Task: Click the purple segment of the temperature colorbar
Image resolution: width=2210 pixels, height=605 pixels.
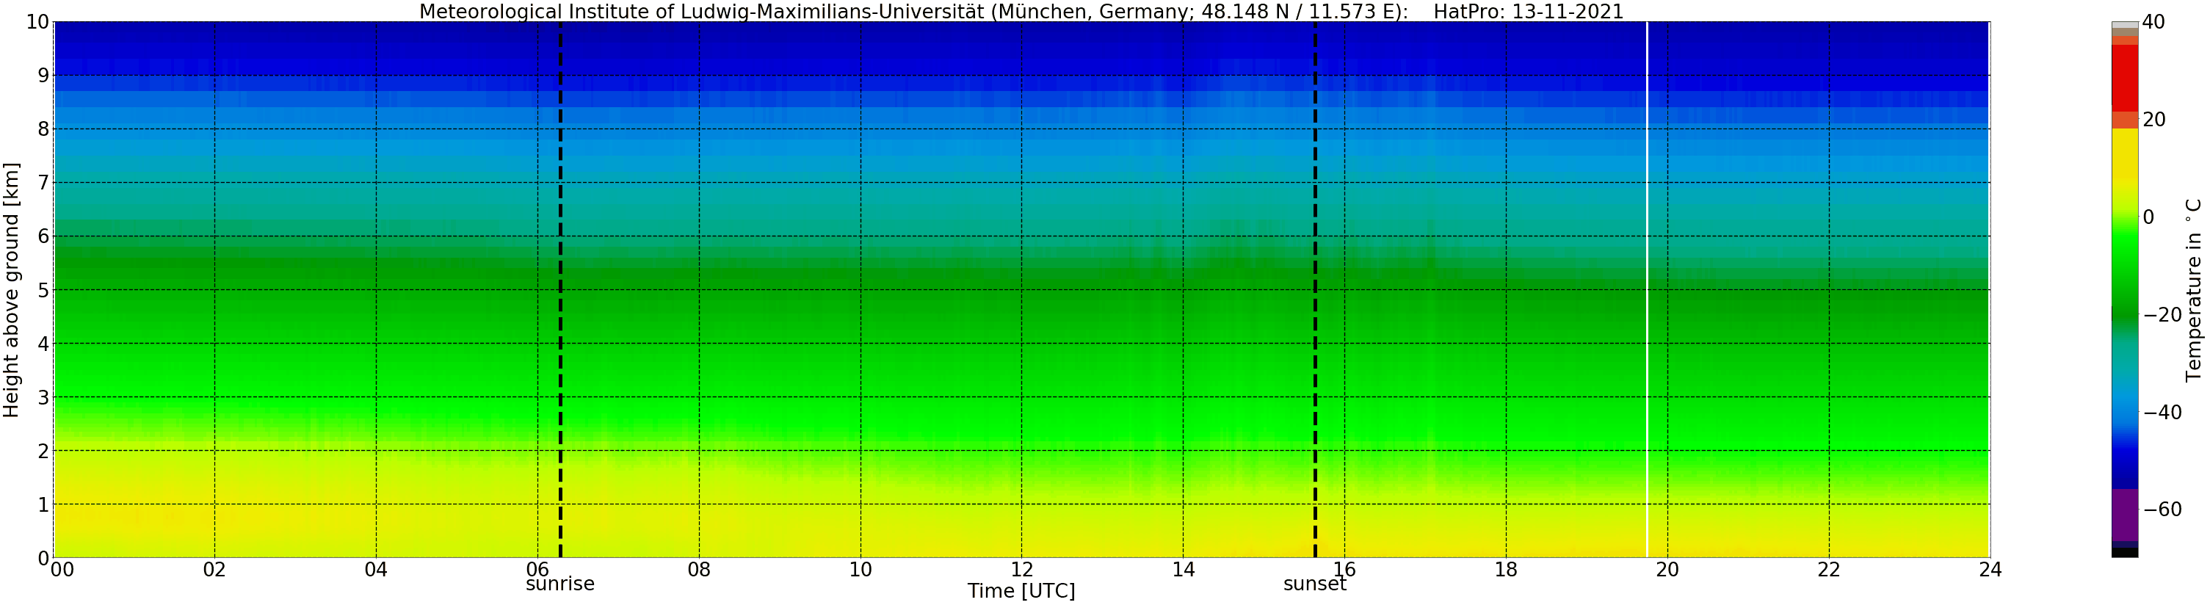Action: coord(2124,515)
